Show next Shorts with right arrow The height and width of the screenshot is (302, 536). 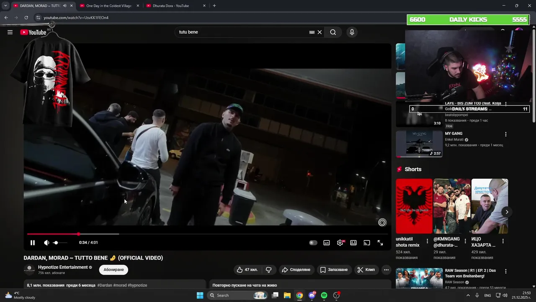pos(507,212)
